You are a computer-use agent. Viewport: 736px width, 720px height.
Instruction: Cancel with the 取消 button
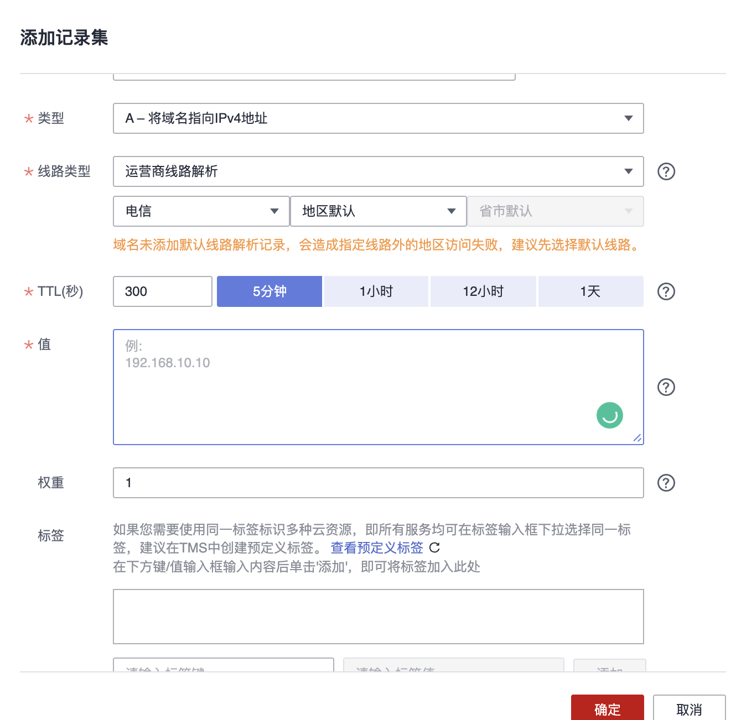click(689, 709)
